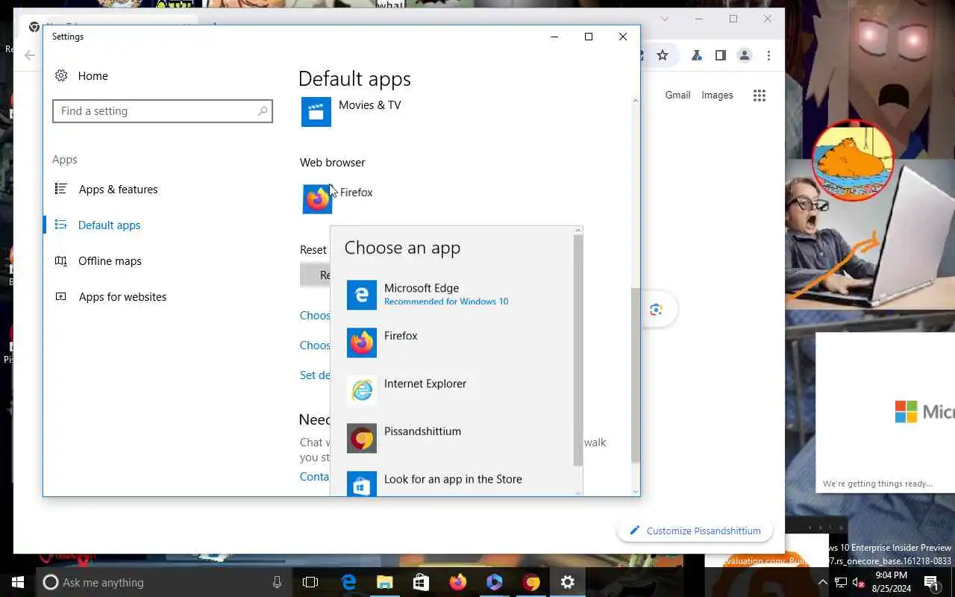Screen dimensions: 955x597
Task: Open Apps for websites section
Action: [122, 297]
